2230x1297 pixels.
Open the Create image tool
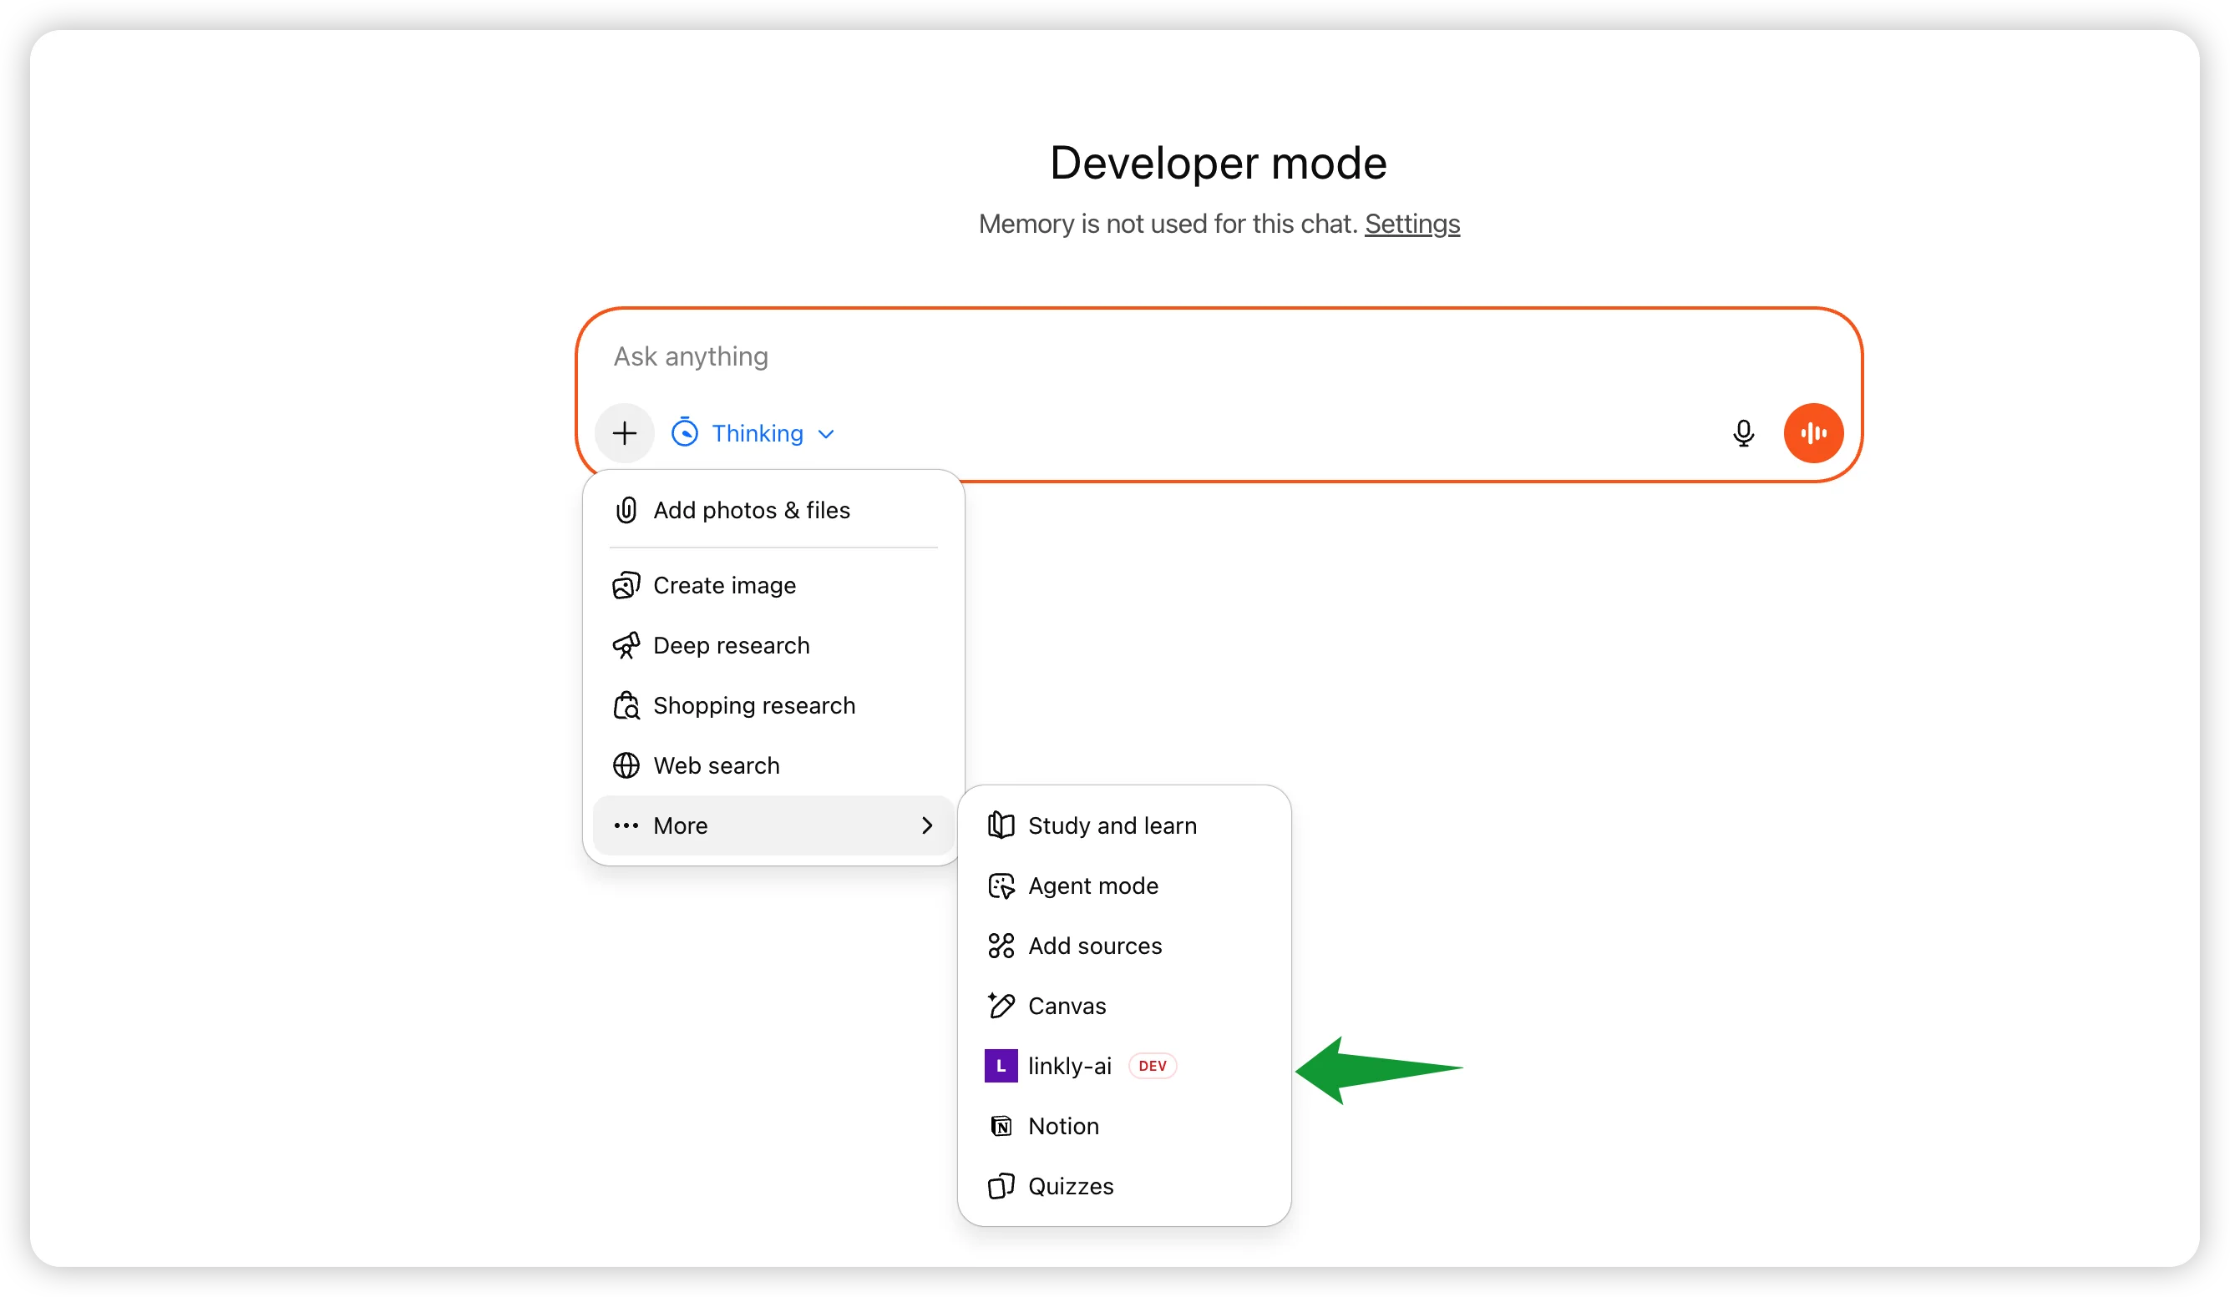[x=724, y=585]
